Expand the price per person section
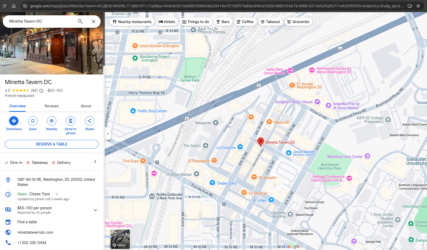Image resolution: width=427 pixels, height=250 pixels. pos(95,210)
